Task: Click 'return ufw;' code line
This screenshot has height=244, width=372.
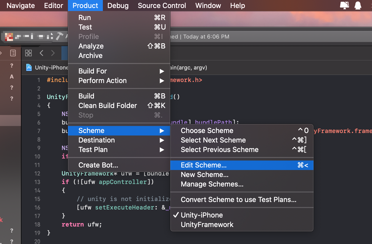Action: [x=82, y=224]
